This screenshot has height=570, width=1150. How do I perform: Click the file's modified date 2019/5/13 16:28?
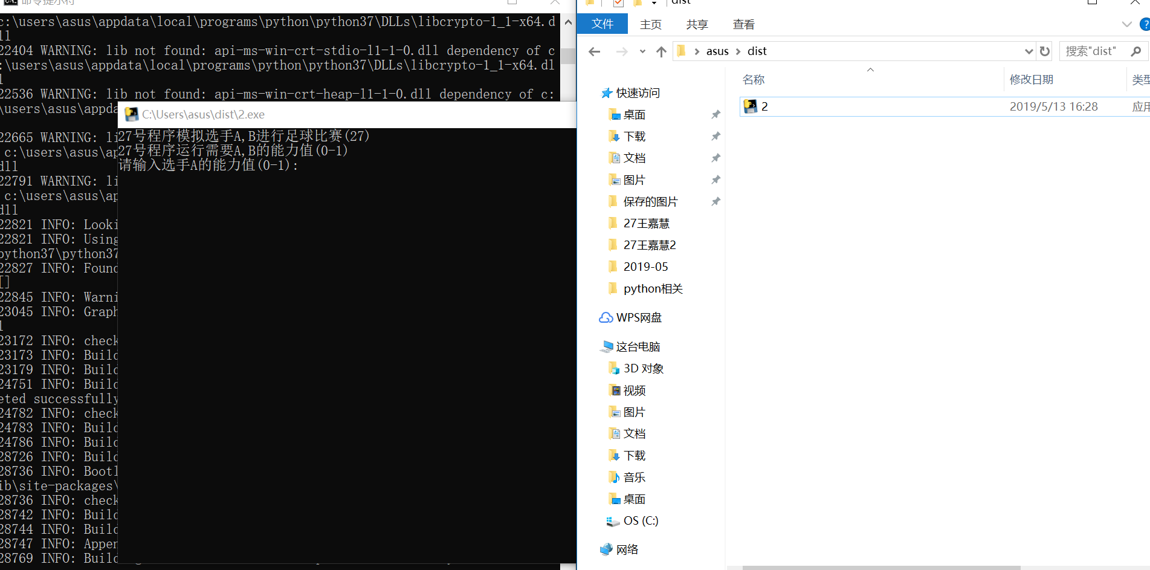point(1053,107)
